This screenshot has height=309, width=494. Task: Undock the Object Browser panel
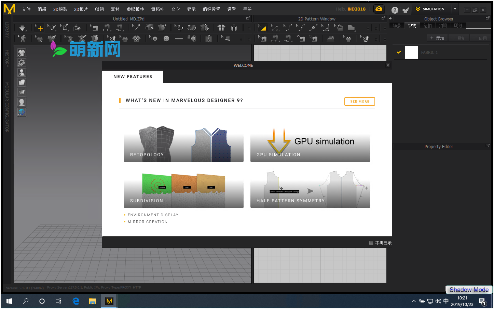point(488,18)
